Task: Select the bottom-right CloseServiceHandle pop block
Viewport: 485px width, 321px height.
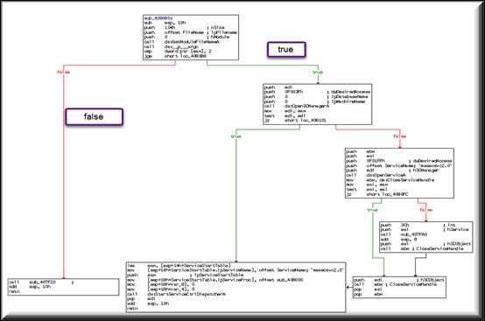Action: click(399, 287)
